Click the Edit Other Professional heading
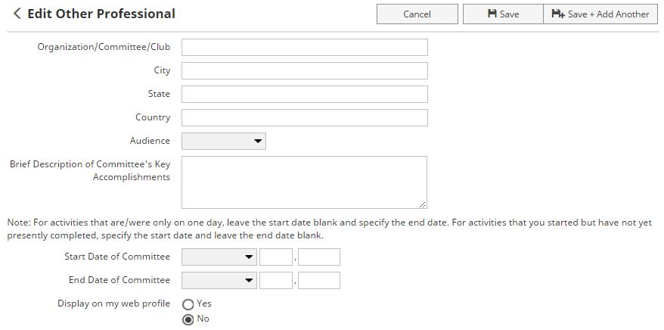 tap(101, 14)
